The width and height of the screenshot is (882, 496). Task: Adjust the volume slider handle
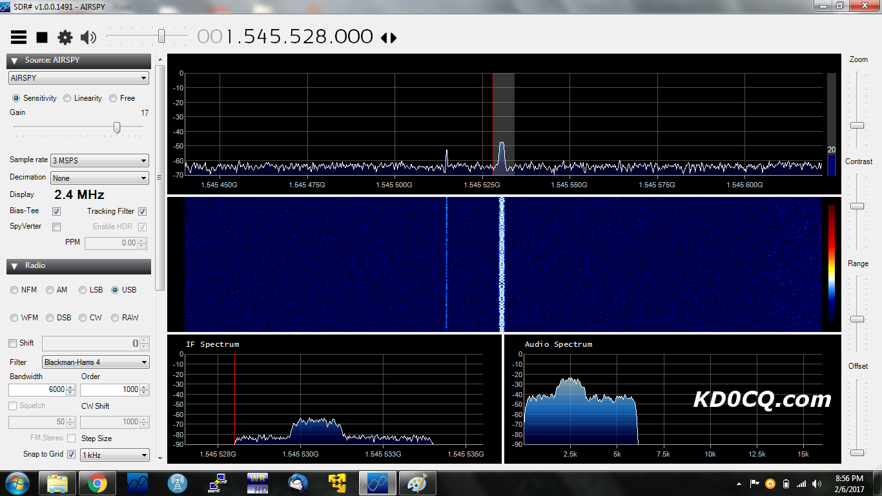pos(161,36)
